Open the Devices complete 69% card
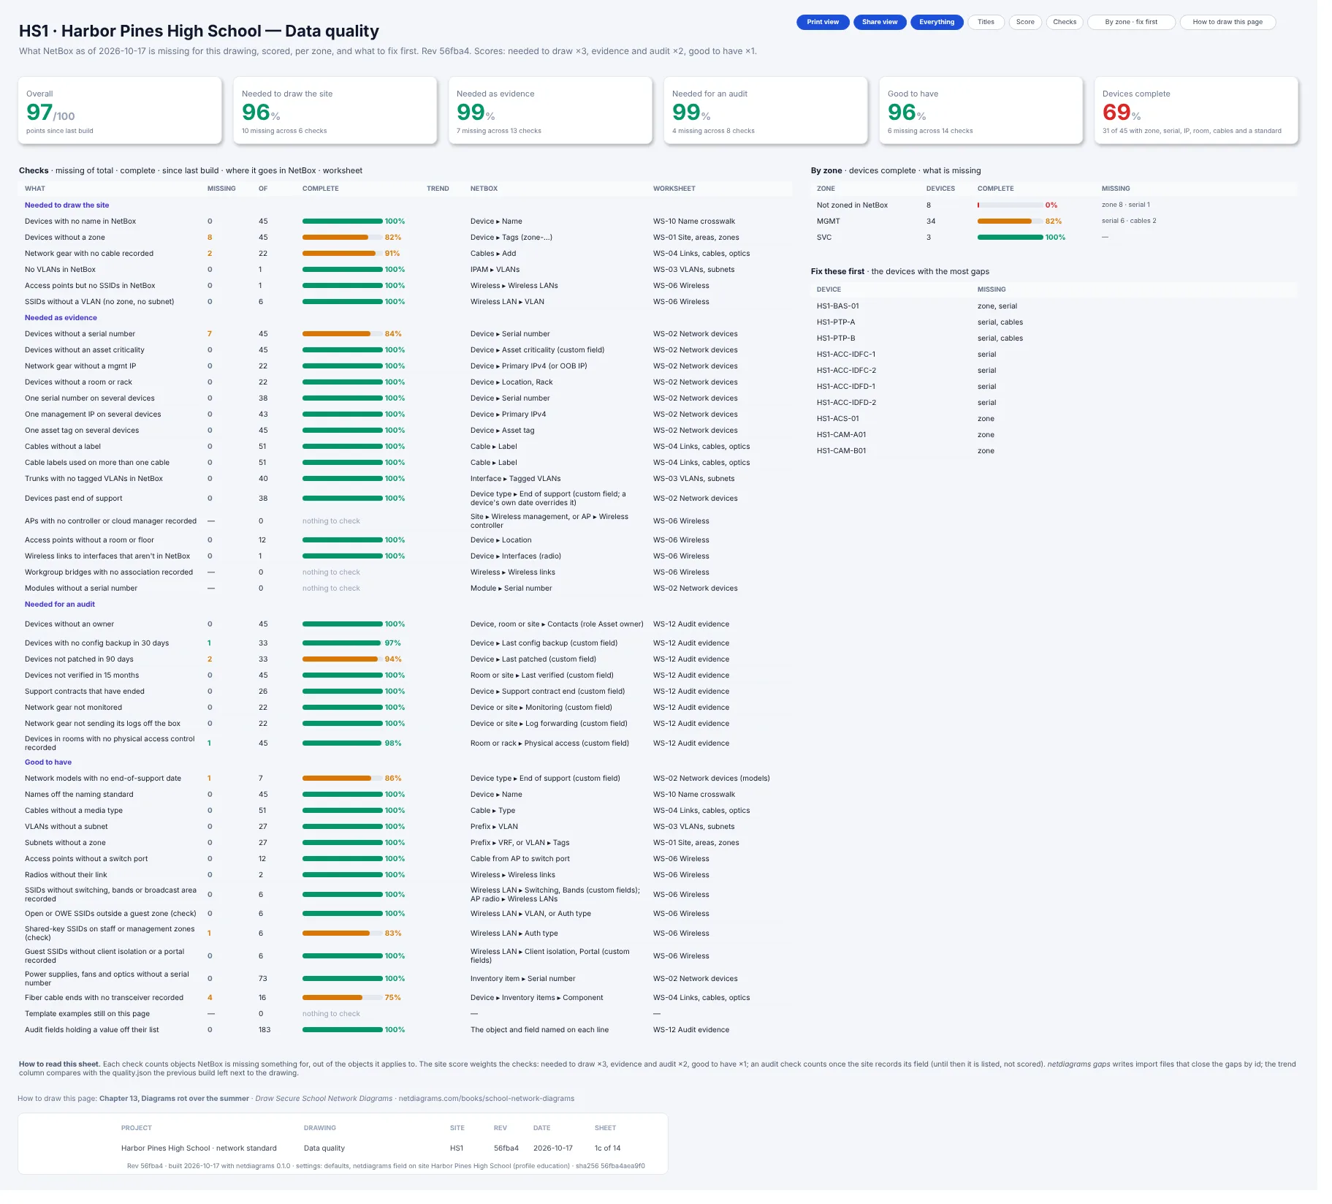Screen dimensions: 1332x1204 pyautogui.click(x=1196, y=110)
